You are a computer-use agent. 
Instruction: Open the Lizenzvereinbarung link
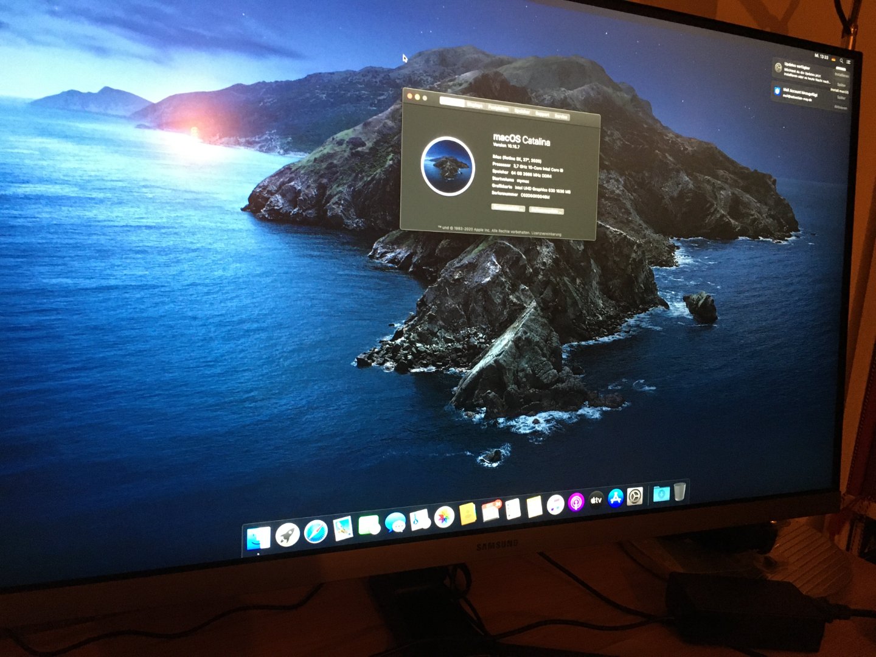coord(546,234)
